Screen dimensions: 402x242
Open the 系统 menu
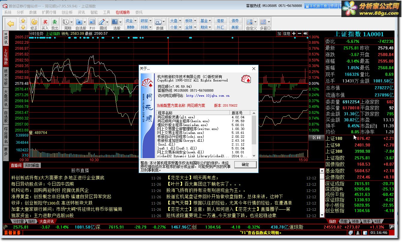[x=8, y=12]
